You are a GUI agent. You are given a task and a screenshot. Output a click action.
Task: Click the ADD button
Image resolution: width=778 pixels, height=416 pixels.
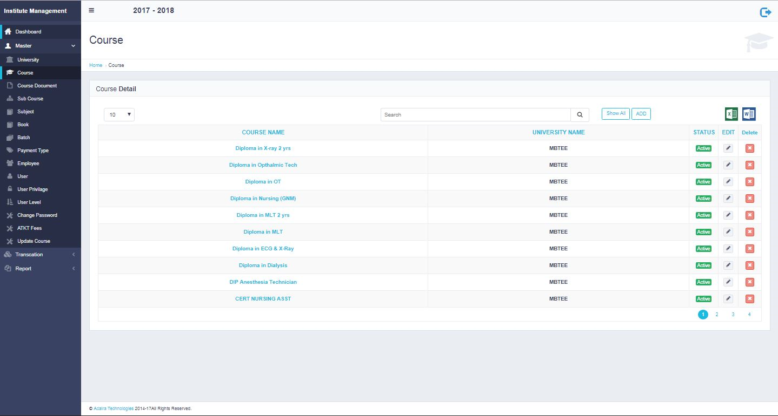coord(641,114)
